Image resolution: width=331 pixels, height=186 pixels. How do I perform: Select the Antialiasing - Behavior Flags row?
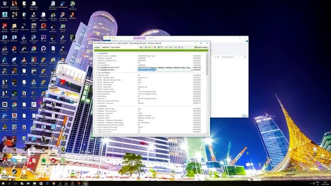tap(150, 109)
